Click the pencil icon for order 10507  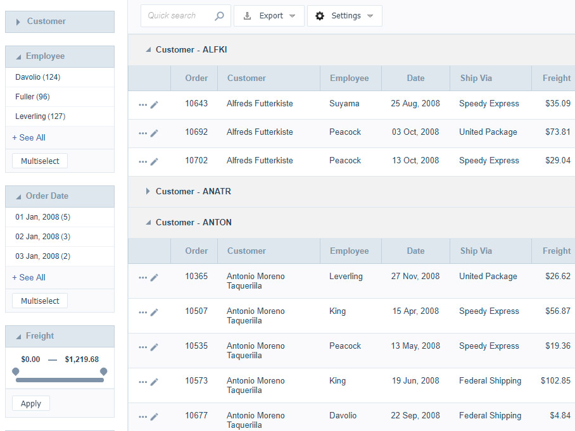click(x=154, y=312)
